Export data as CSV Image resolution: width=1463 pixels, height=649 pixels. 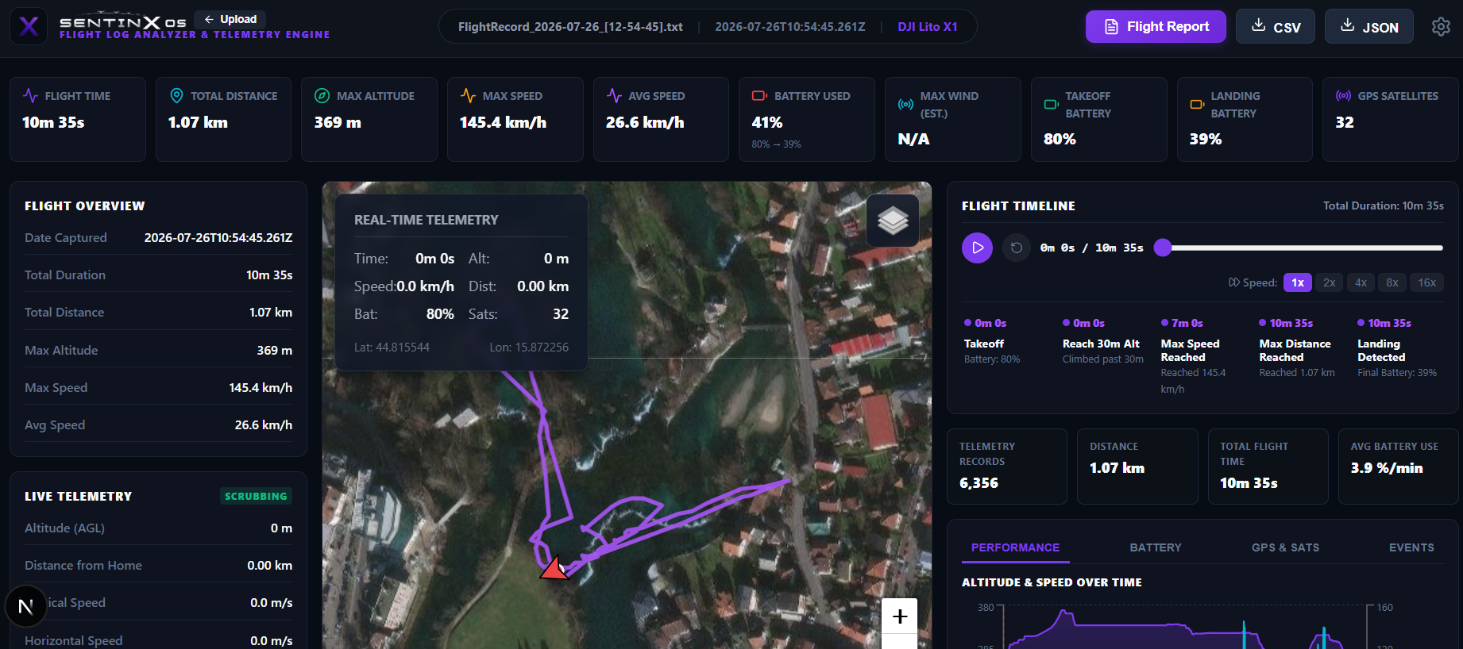click(1276, 27)
